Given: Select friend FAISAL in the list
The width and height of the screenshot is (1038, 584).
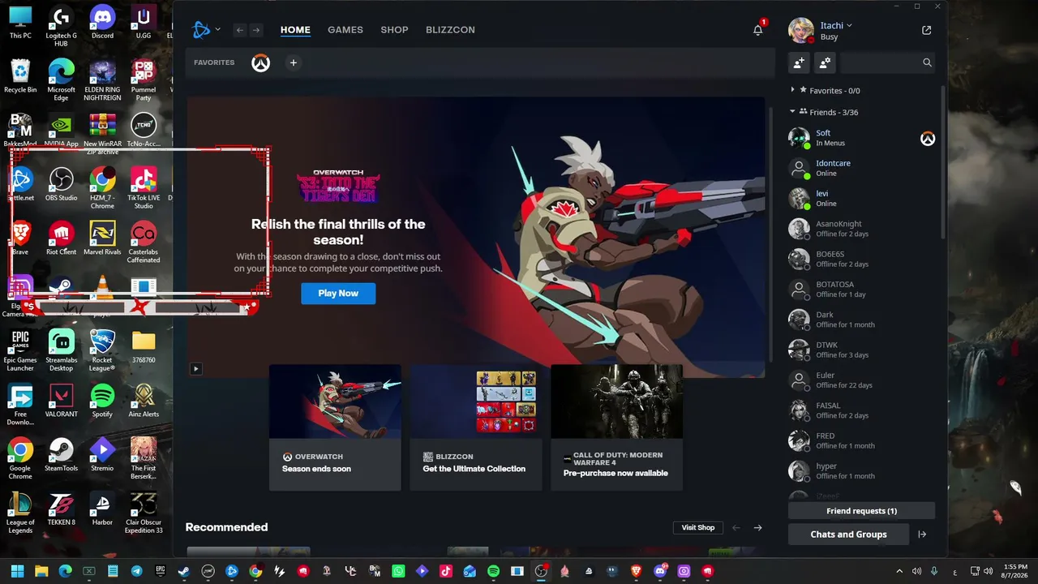Looking at the screenshot, I should (863, 410).
